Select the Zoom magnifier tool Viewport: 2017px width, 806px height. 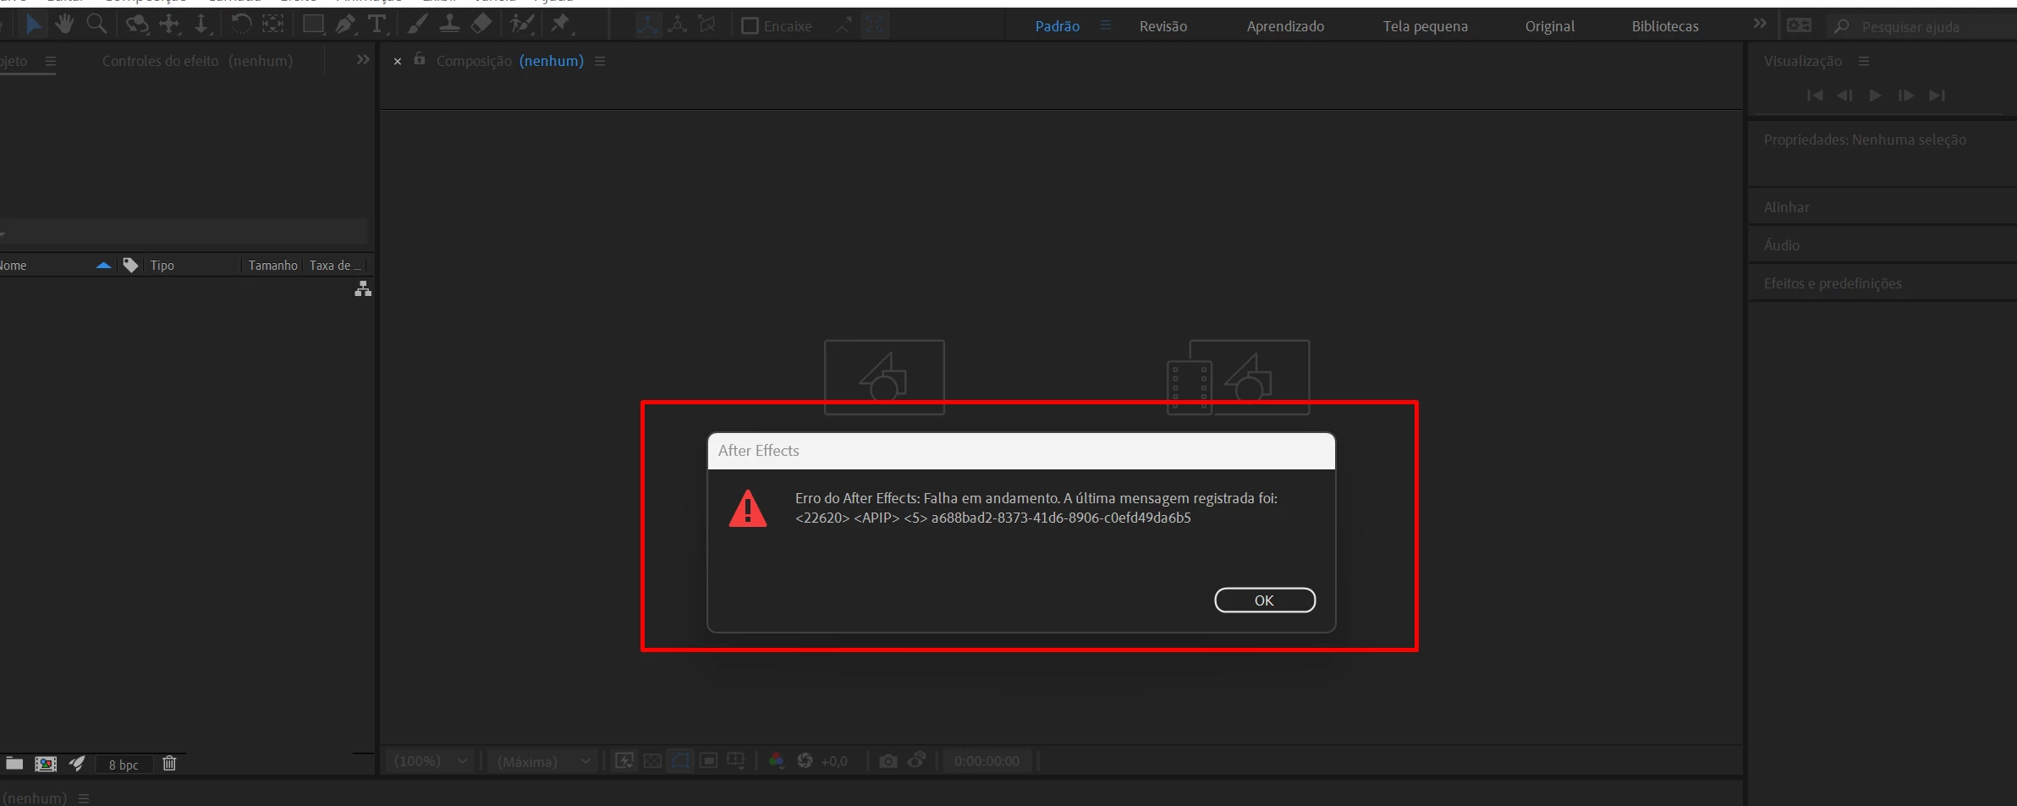pyautogui.click(x=96, y=25)
